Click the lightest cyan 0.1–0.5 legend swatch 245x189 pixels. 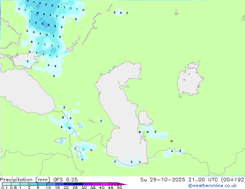pos(7,184)
